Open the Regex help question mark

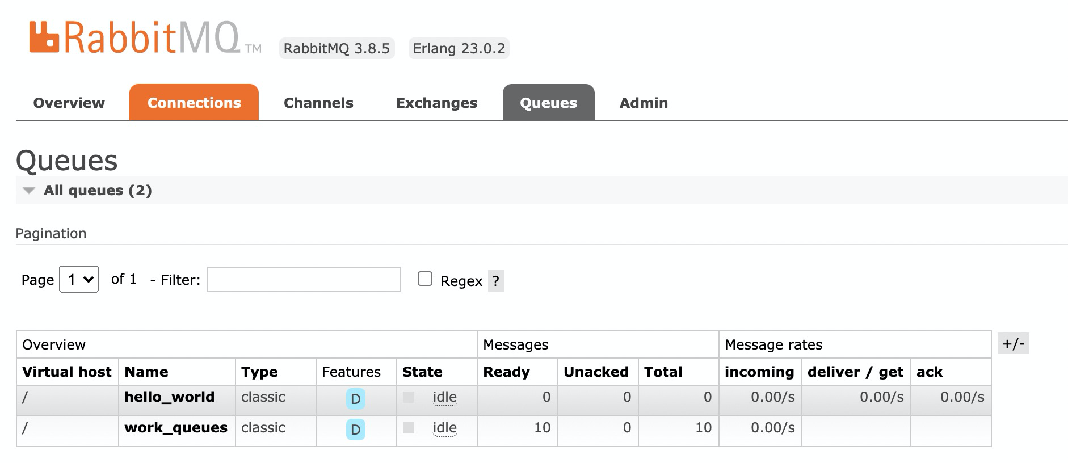(496, 281)
